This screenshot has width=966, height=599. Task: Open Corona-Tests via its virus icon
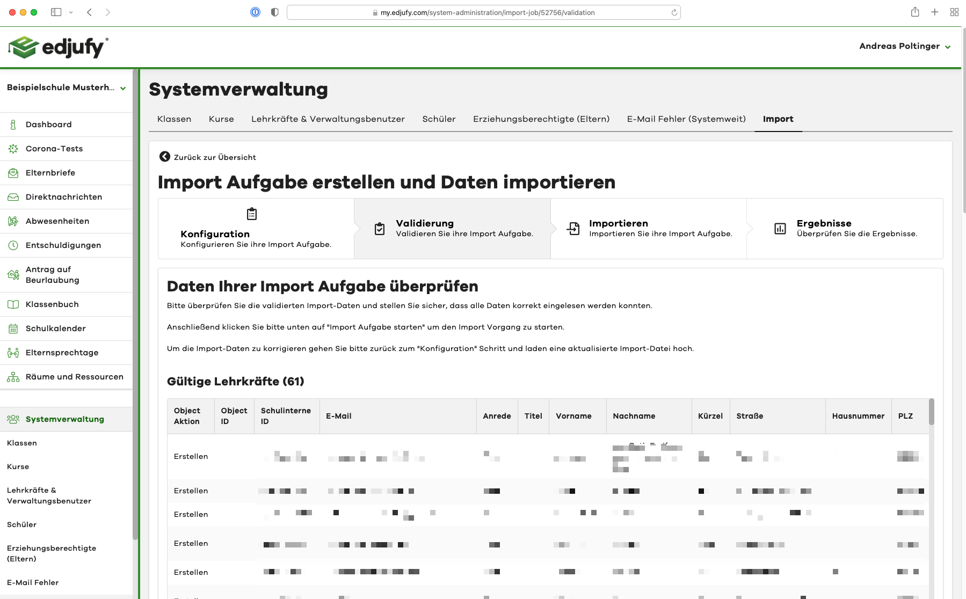pos(13,149)
